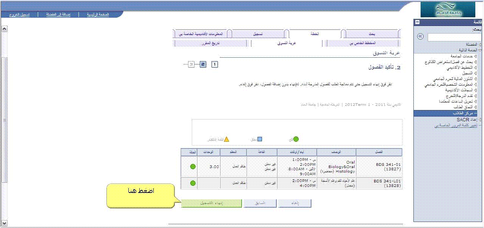Open the بحث search tab

tap(372, 34)
